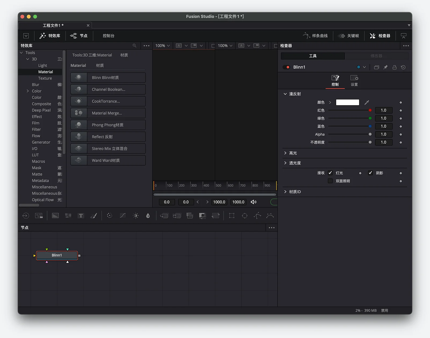
Task: Switch to the 工具 tab in inspector
Action: 313,56
